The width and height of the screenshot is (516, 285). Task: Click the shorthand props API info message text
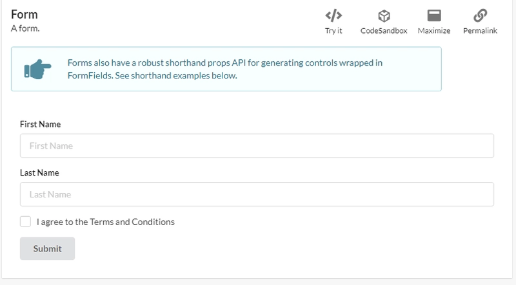click(x=224, y=63)
